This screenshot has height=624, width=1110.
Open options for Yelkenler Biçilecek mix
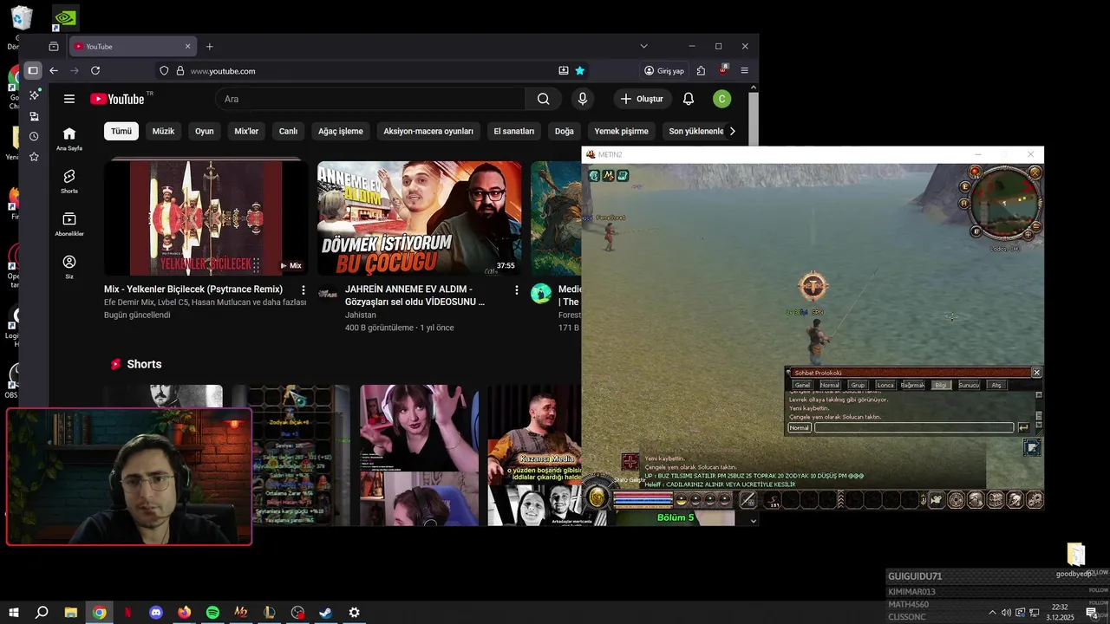click(303, 289)
